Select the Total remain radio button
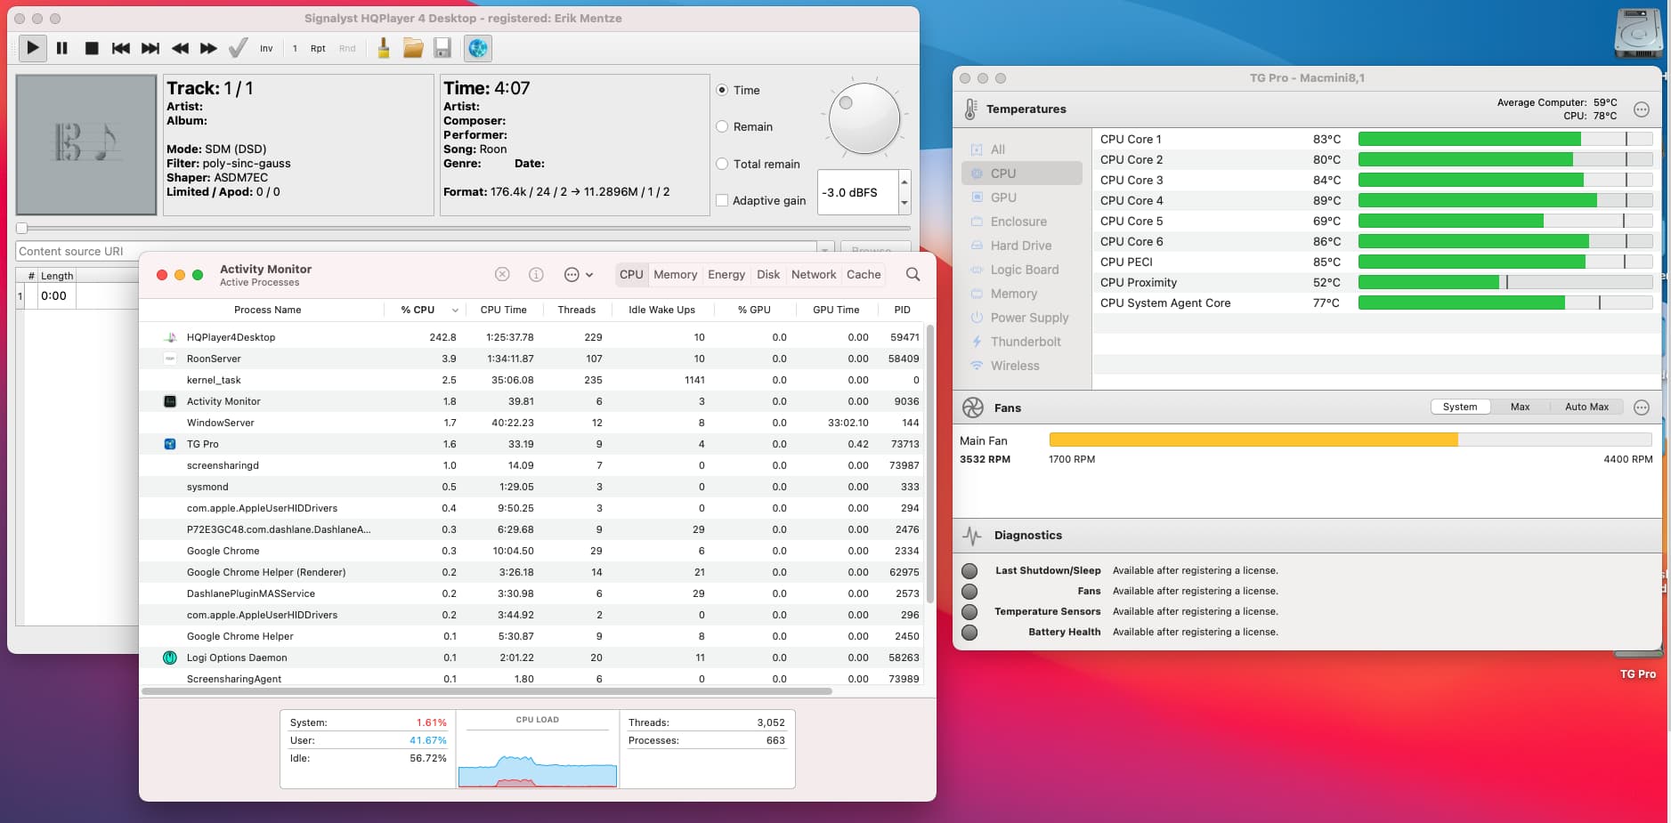 [723, 165]
